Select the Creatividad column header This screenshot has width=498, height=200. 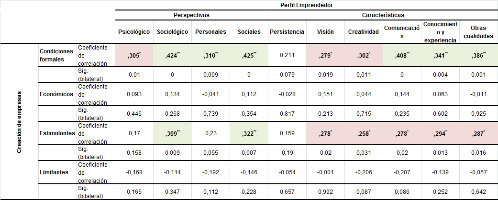pyautogui.click(x=364, y=32)
